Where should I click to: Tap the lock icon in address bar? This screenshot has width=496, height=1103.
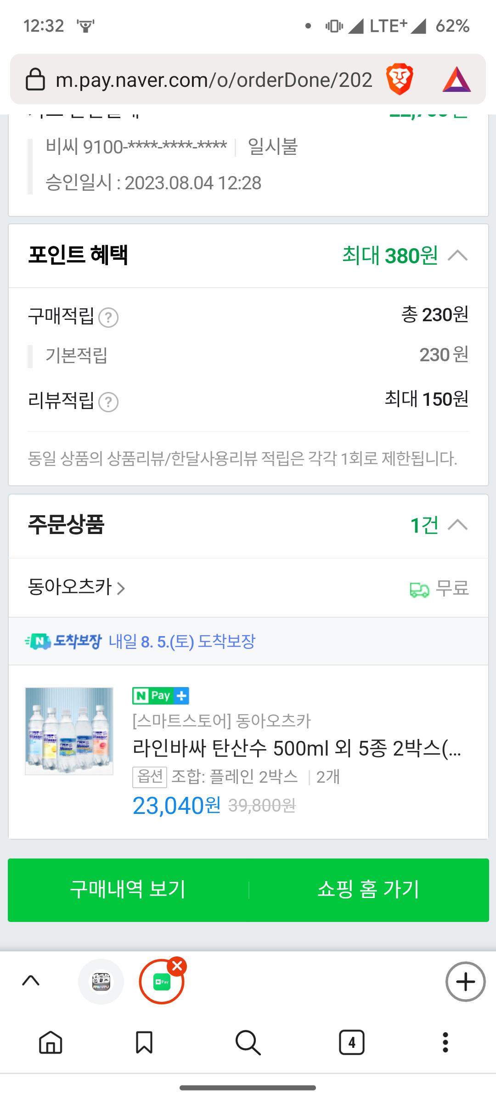coord(35,80)
